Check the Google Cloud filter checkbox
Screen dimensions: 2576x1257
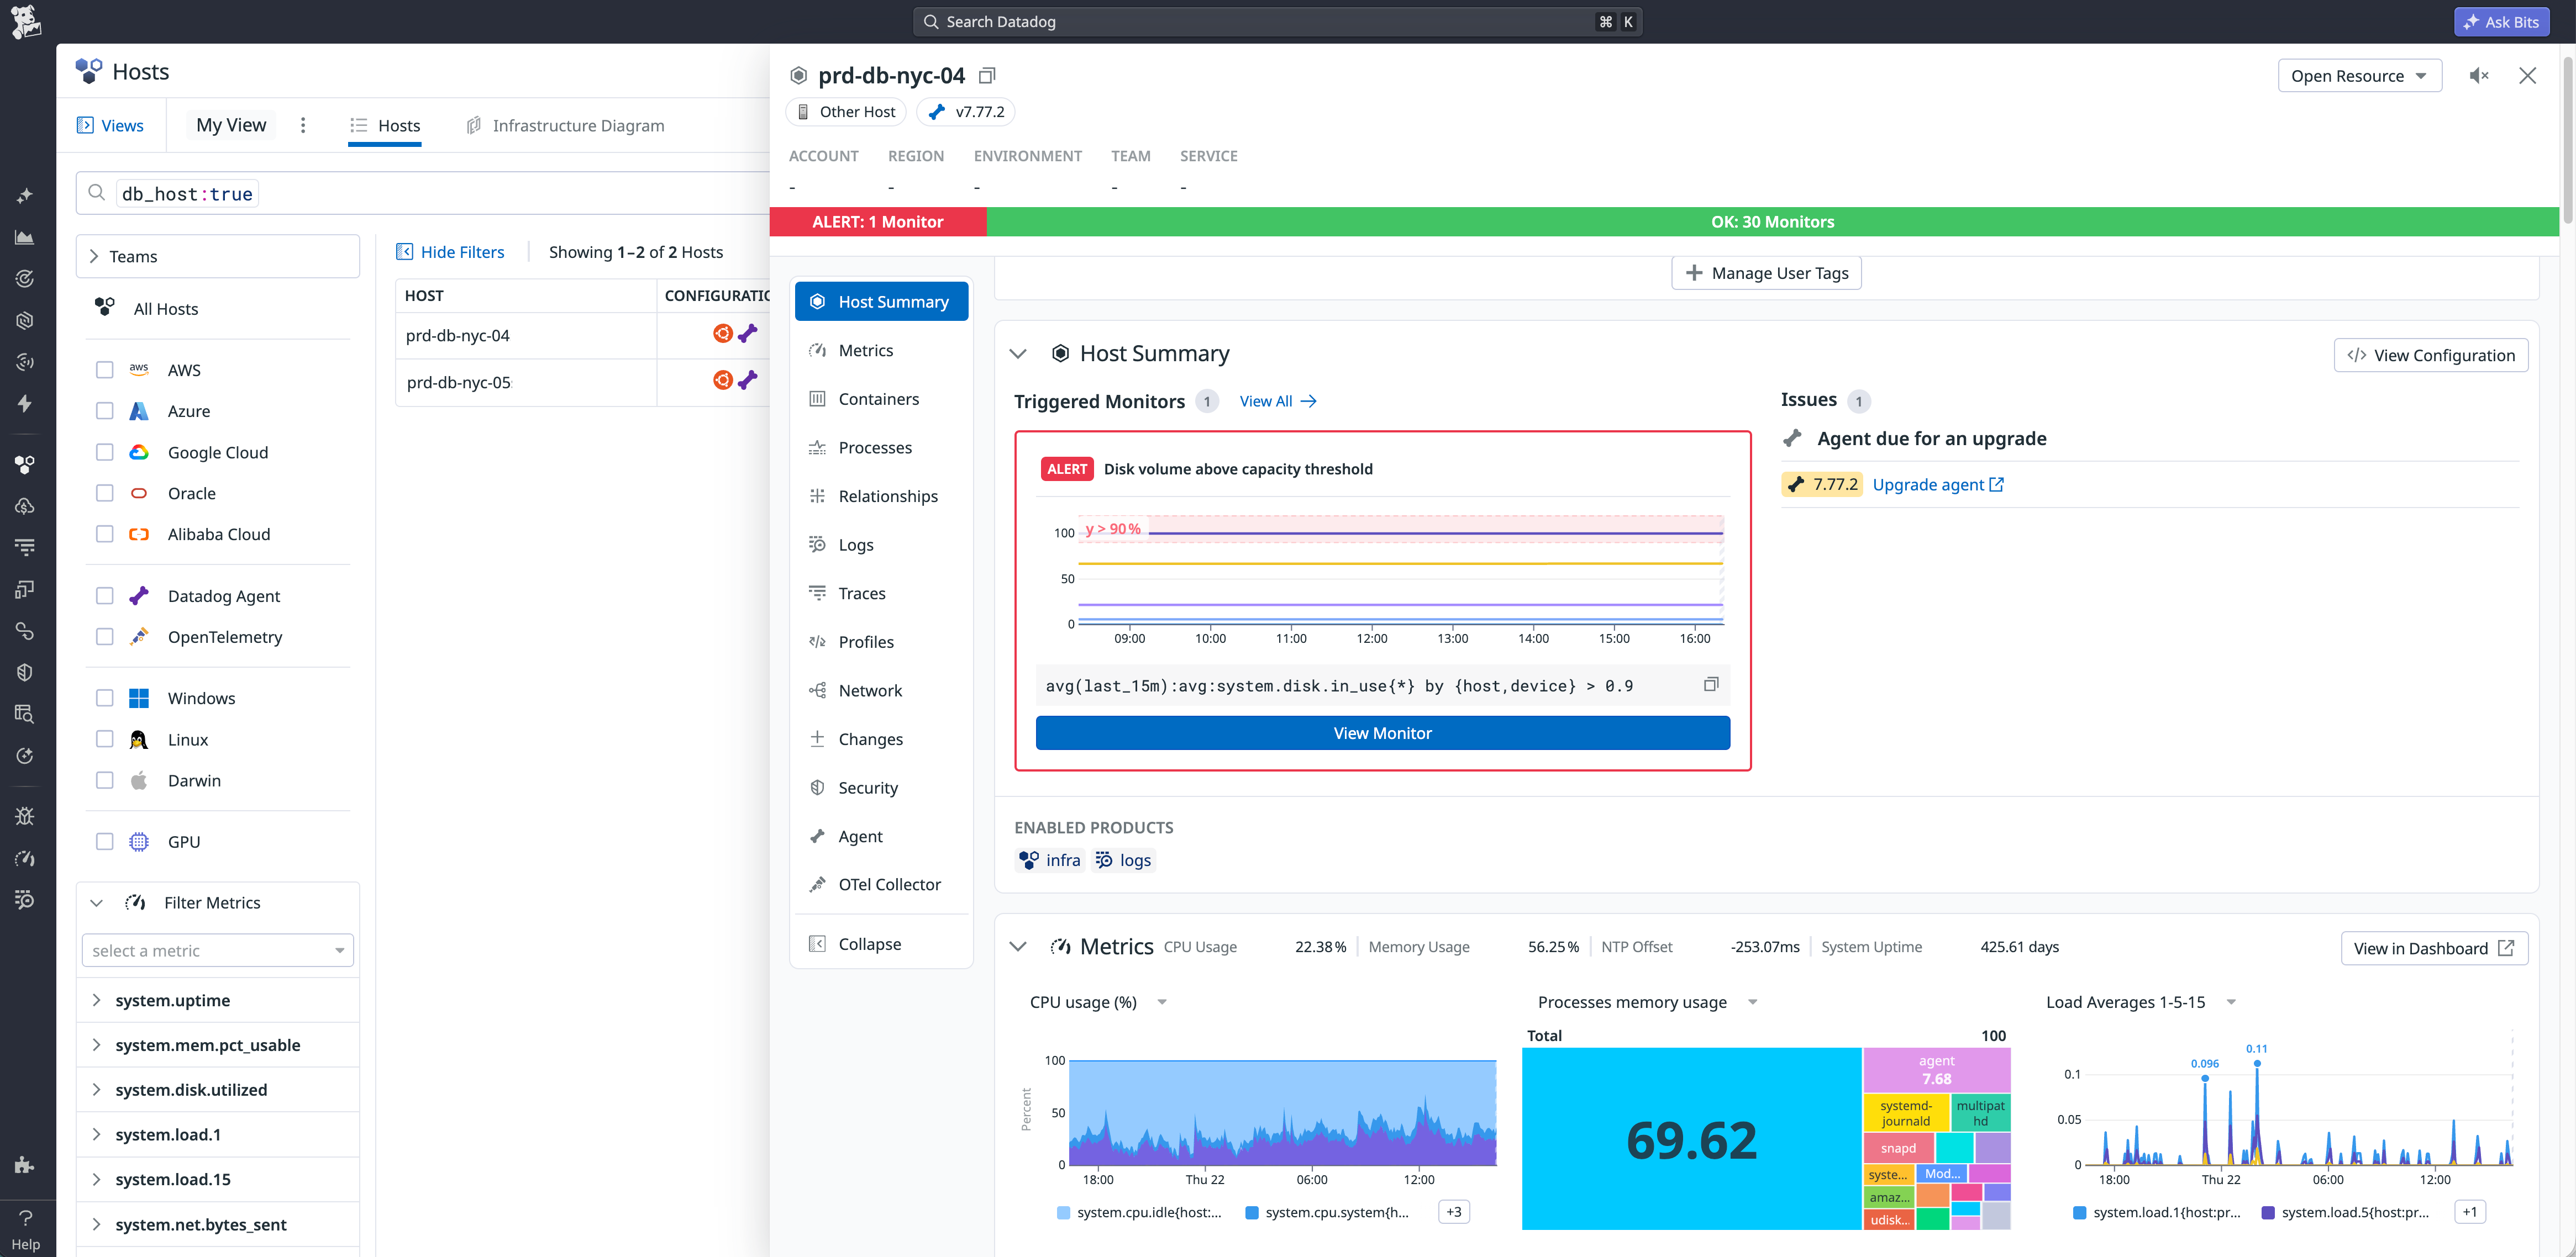tap(105, 452)
